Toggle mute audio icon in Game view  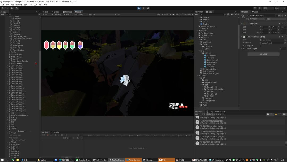[174, 14]
